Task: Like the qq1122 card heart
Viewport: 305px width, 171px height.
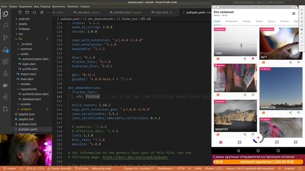Action: coord(253,95)
